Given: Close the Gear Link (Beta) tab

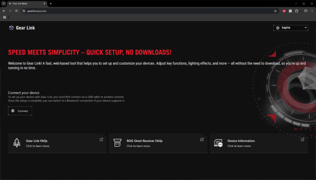Looking at the screenshot, I should click(44, 3).
